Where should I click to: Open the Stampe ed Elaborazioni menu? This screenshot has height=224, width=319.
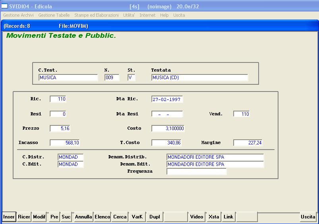97,15
